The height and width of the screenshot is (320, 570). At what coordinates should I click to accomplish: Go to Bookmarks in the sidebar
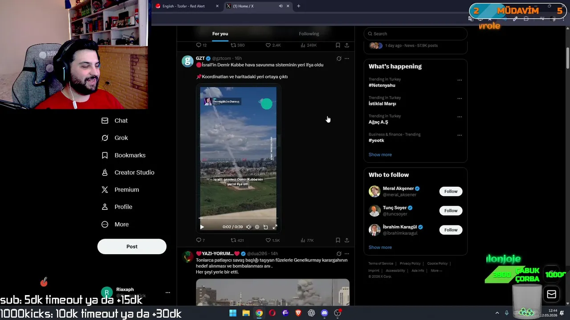click(x=123, y=155)
